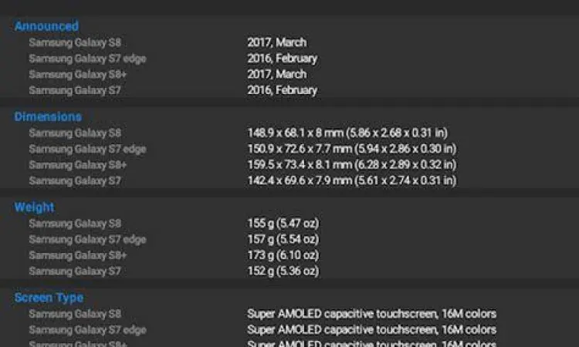Viewport: 579px width, 347px height.
Task: Click the Dimensions section heading
Action: (48, 116)
